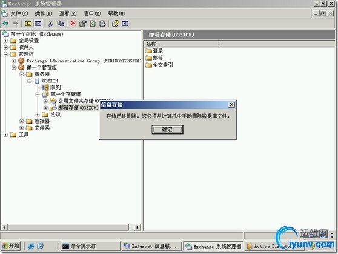Expand the 工具 node
This screenshot has height=254, width=338.
5,135
